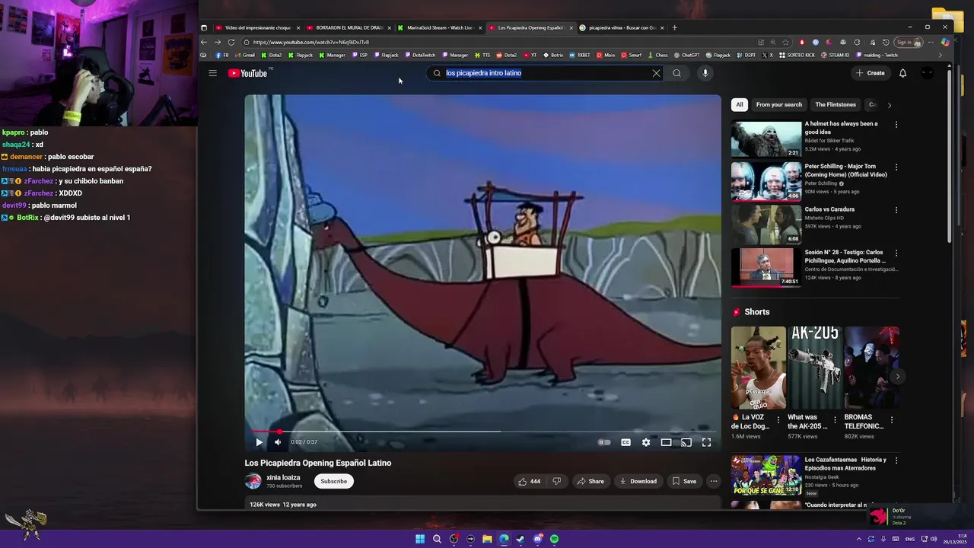This screenshot has width=974, height=548.
Task: Open YouTube guide hamburger menu
Action: tap(212, 73)
